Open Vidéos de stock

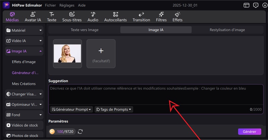pos(24,125)
